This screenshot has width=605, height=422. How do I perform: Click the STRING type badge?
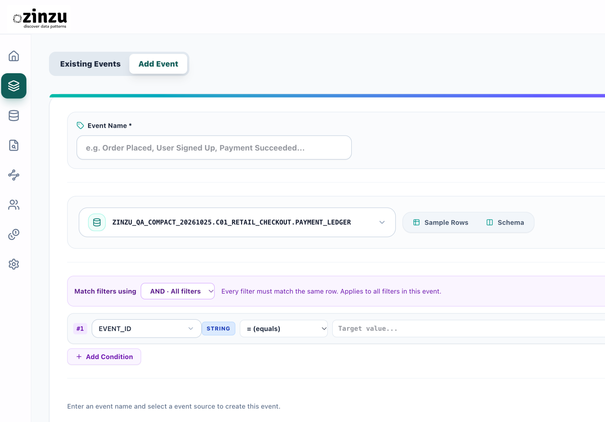click(218, 329)
